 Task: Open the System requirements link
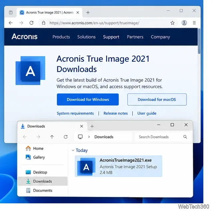[75, 113]
